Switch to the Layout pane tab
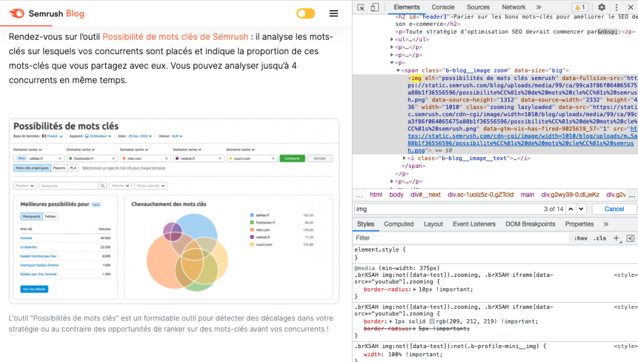The image size is (638, 362). click(433, 224)
